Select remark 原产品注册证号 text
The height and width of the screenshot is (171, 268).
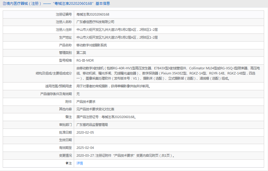[x=106, y=117]
